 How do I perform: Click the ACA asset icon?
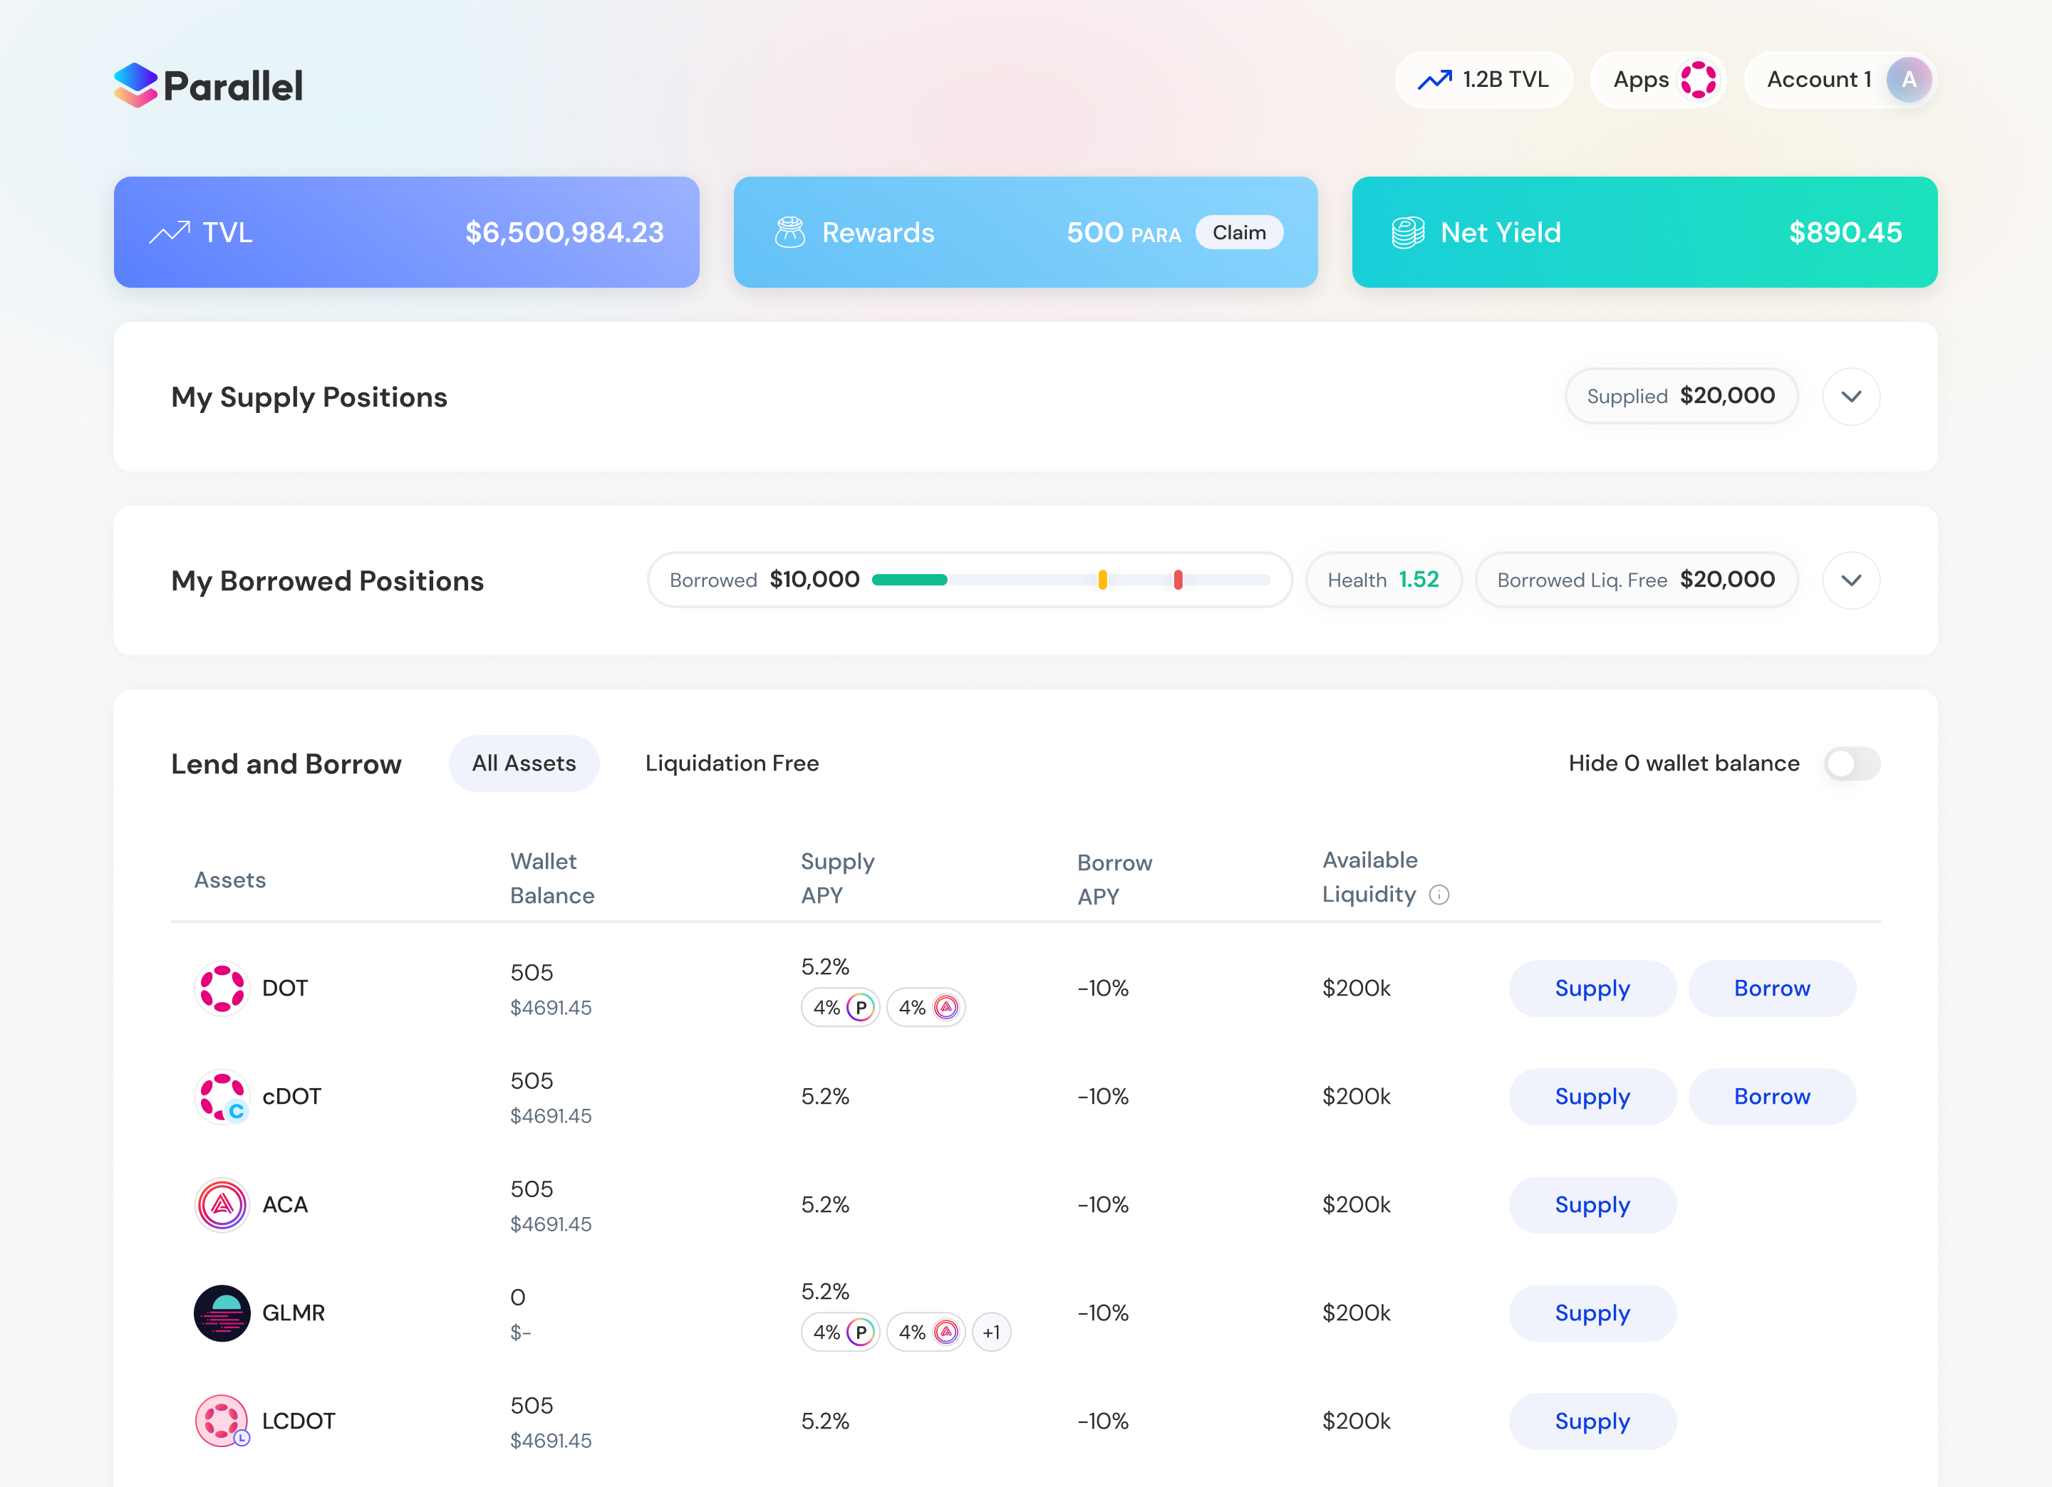[x=222, y=1204]
